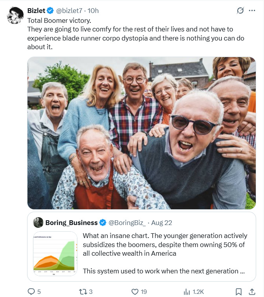Click the reply comment icon
Image resolution: width=264 pixels, height=297 pixels.
point(31,291)
